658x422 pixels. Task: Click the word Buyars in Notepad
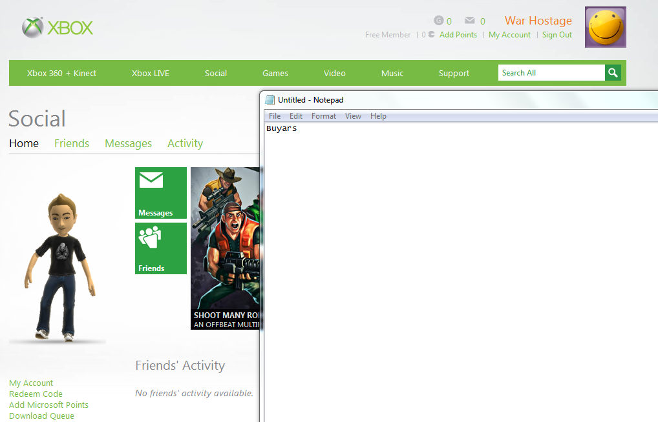(282, 128)
